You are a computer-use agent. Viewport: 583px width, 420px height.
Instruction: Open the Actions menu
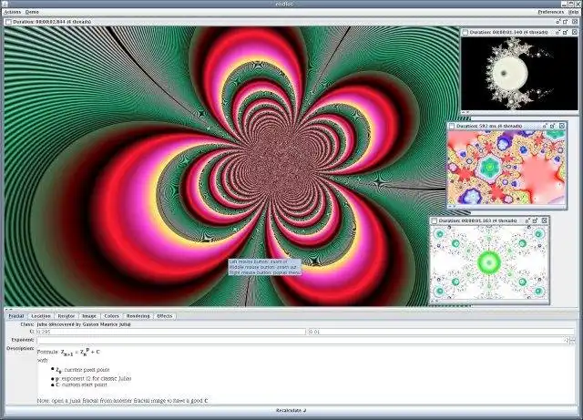tap(12, 12)
